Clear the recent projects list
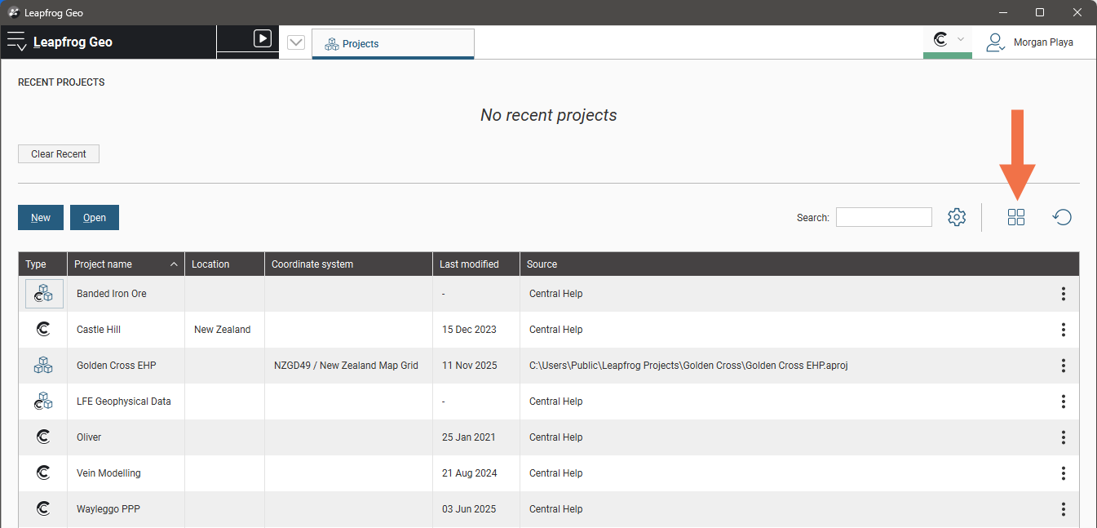1097x528 pixels. 59,154
